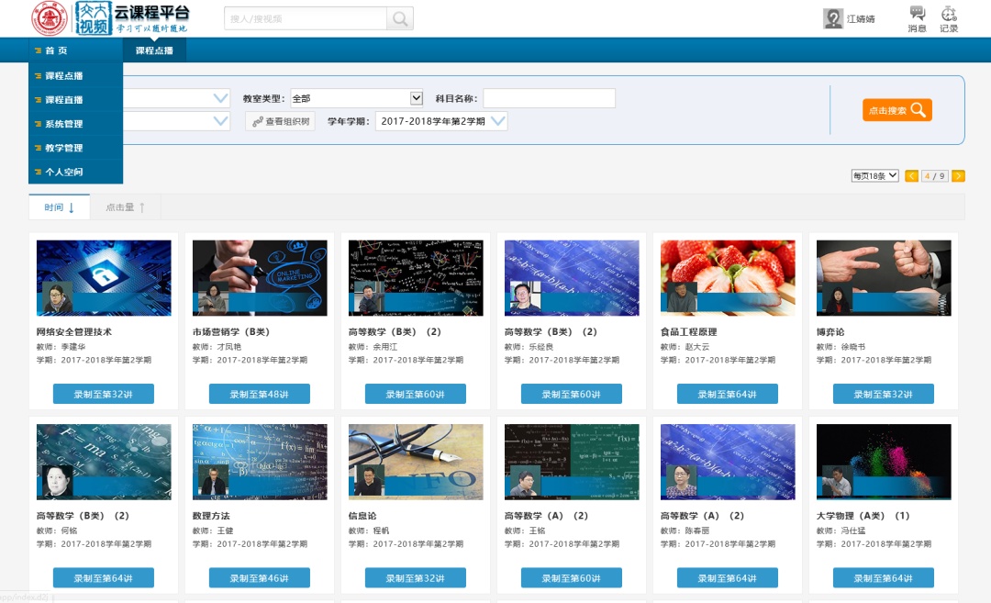The image size is (991, 603).
Task: Open the 学年学期 semester dropdown
Action: pyautogui.click(x=497, y=121)
